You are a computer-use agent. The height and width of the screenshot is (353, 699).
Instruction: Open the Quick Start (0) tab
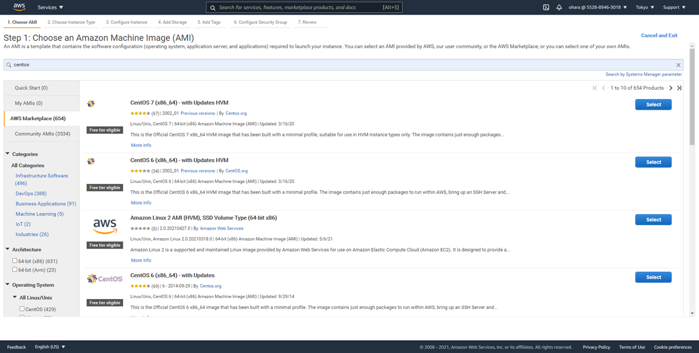tap(42, 88)
